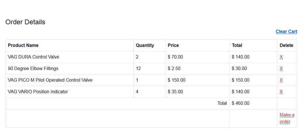The image size is (304, 137).
Task: Click VAG DURA Control Valve product name
Action: click(33, 57)
